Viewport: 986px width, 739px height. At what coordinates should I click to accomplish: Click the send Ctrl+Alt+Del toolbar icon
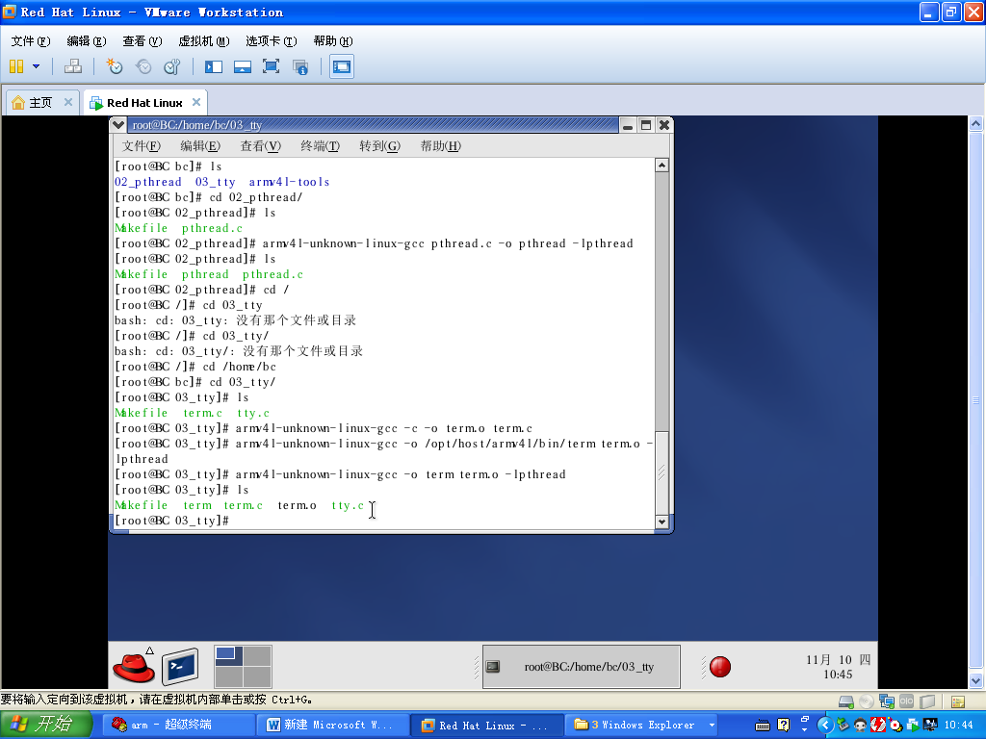(x=73, y=66)
